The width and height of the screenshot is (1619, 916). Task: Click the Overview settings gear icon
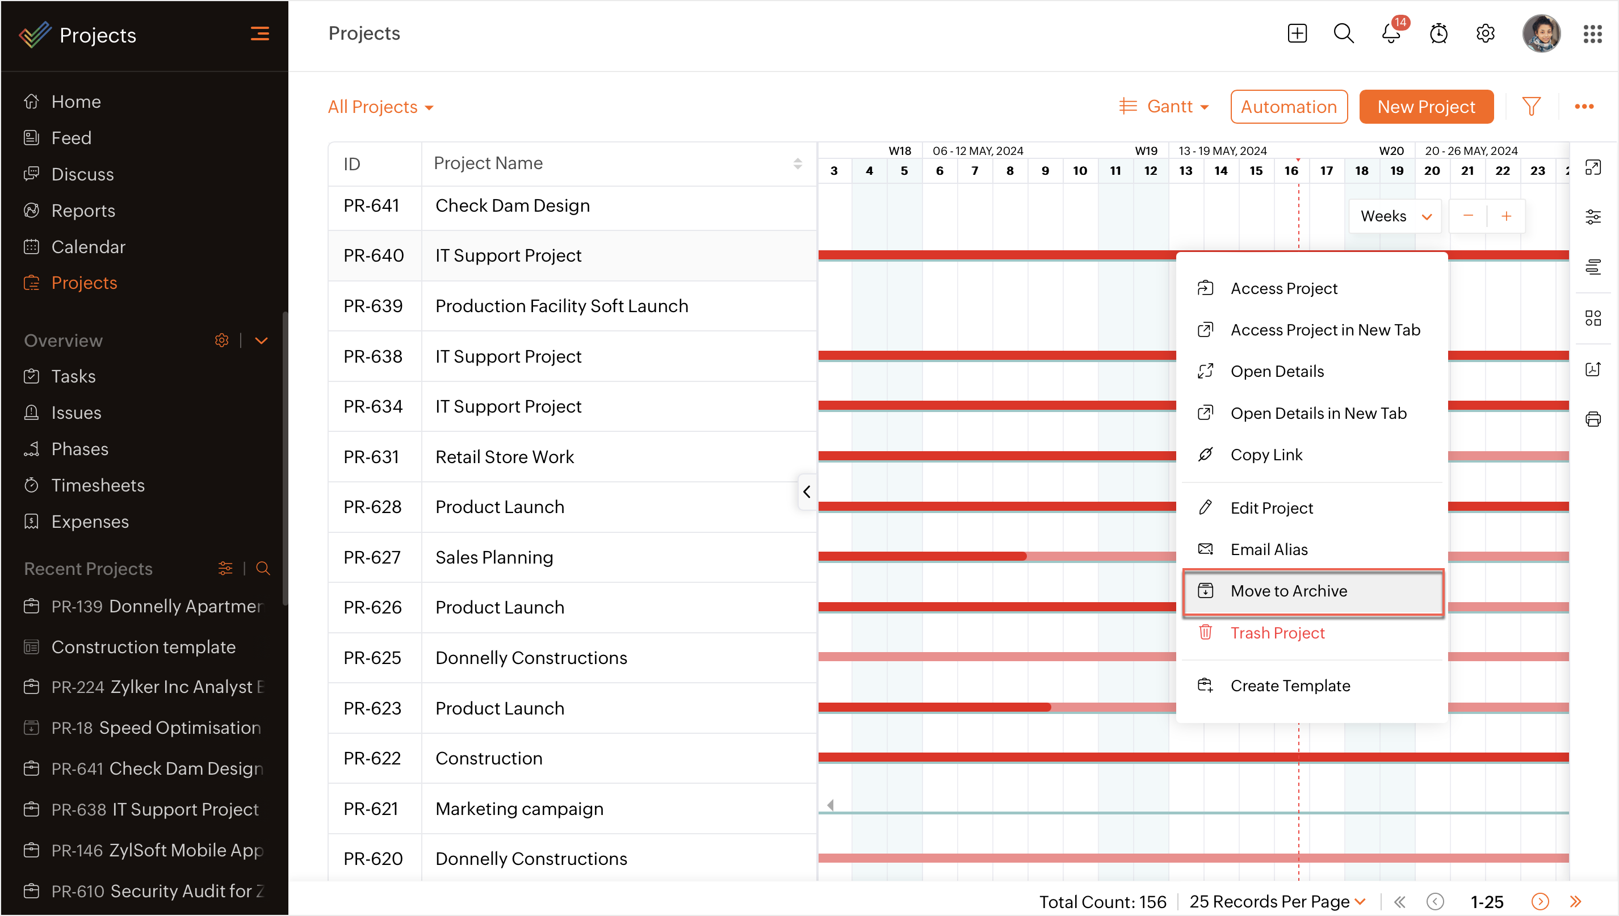(x=221, y=341)
